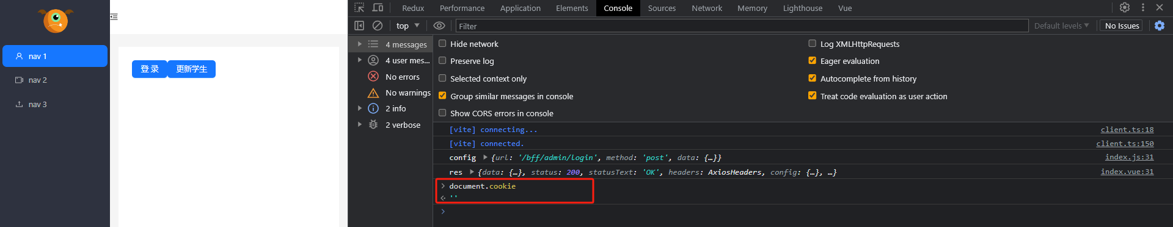Switch to the Redux tab
The width and height of the screenshot is (1173, 227).
(x=413, y=8)
